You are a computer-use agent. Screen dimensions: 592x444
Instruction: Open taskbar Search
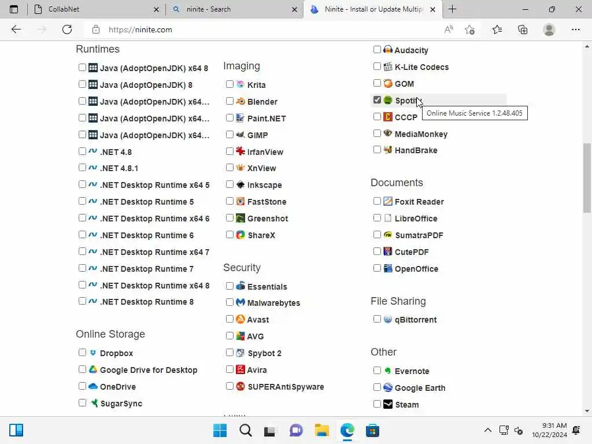tap(245, 430)
